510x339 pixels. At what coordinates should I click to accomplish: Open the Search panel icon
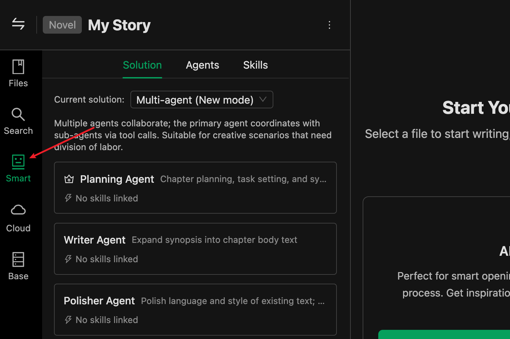pyautogui.click(x=18, y=114)
